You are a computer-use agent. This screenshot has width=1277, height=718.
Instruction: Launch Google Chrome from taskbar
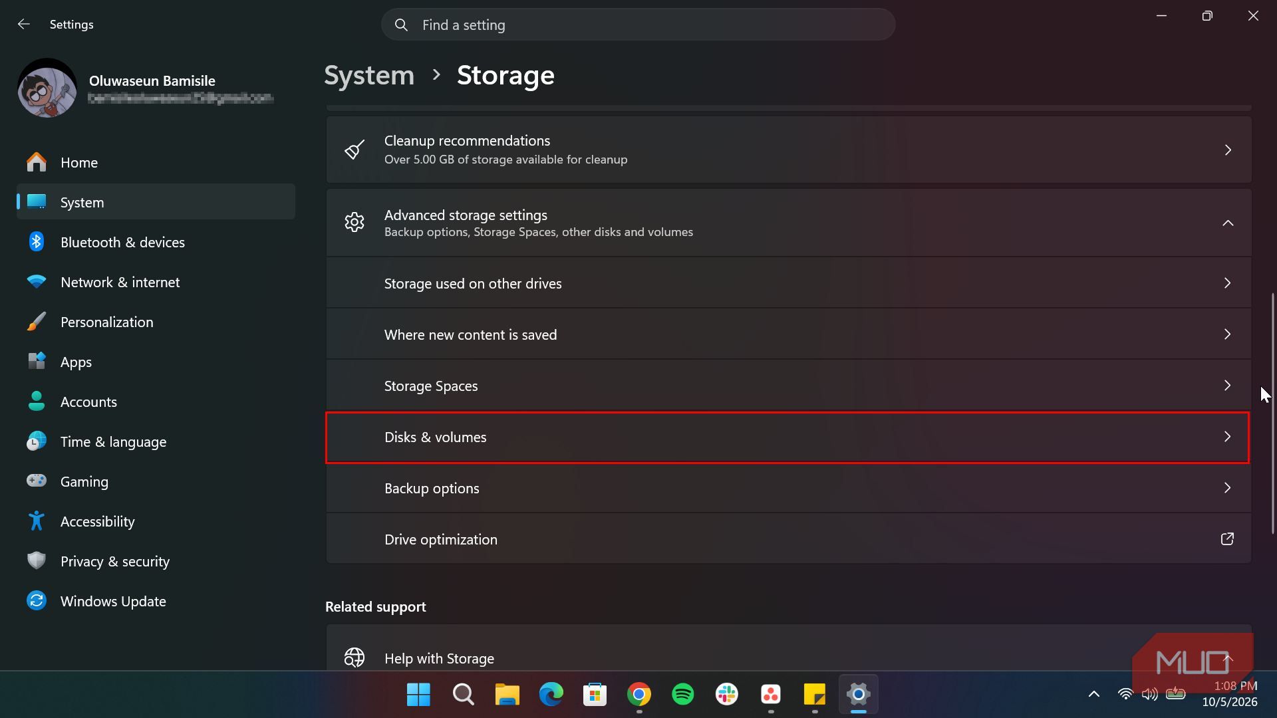click(x=638, y=695)
